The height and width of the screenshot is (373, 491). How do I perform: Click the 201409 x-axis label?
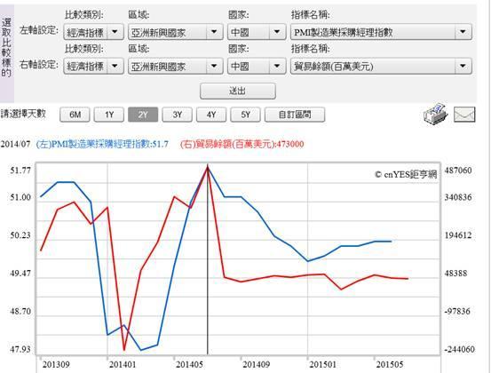256,364
